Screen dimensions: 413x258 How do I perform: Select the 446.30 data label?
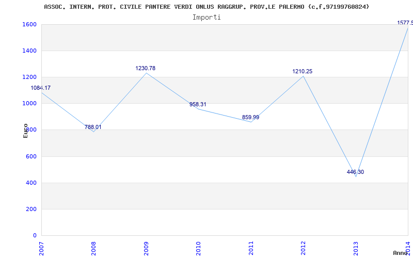355,172
